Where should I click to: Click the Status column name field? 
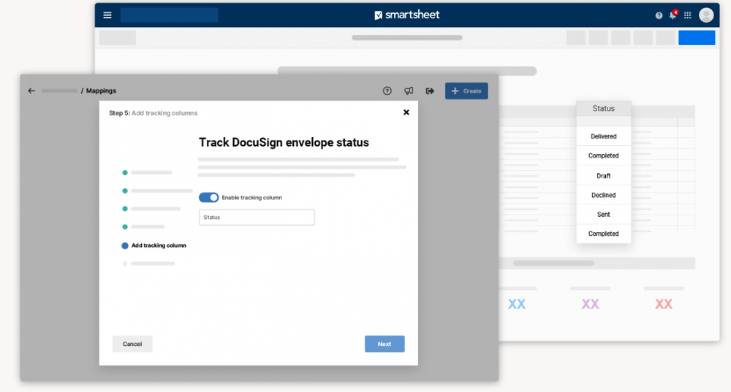(x=257, y=218)
